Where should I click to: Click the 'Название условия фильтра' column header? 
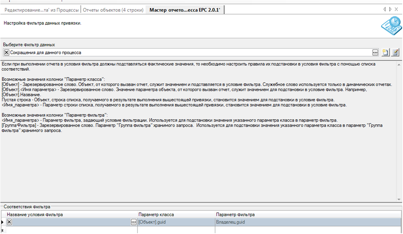(71, 214)
